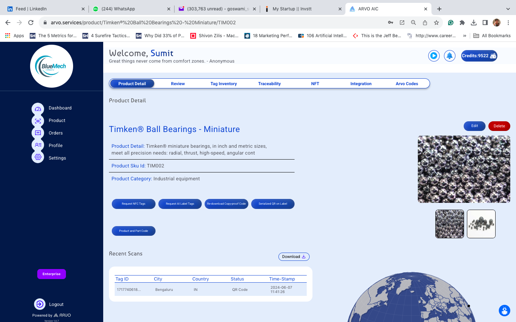
Task: Open the notifications bell icon
Action: pyautogui.click(x=450, y=56)
